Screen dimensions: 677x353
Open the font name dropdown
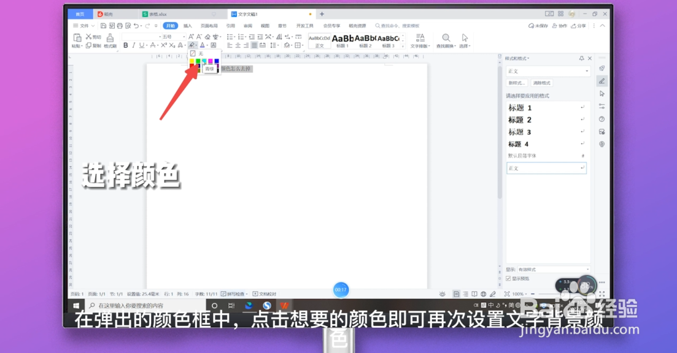[x=160, y=37]
